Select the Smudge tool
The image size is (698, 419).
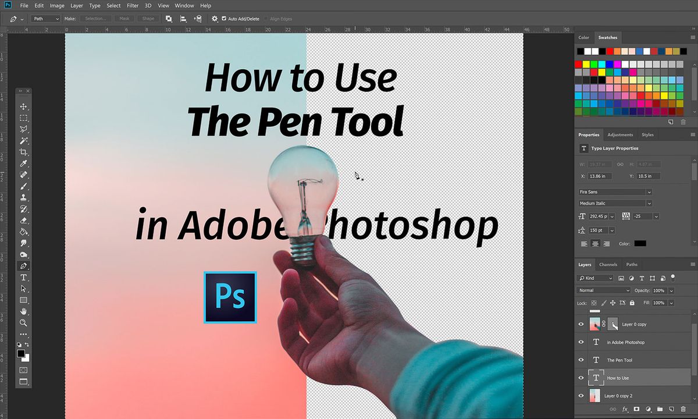point(24,243)
